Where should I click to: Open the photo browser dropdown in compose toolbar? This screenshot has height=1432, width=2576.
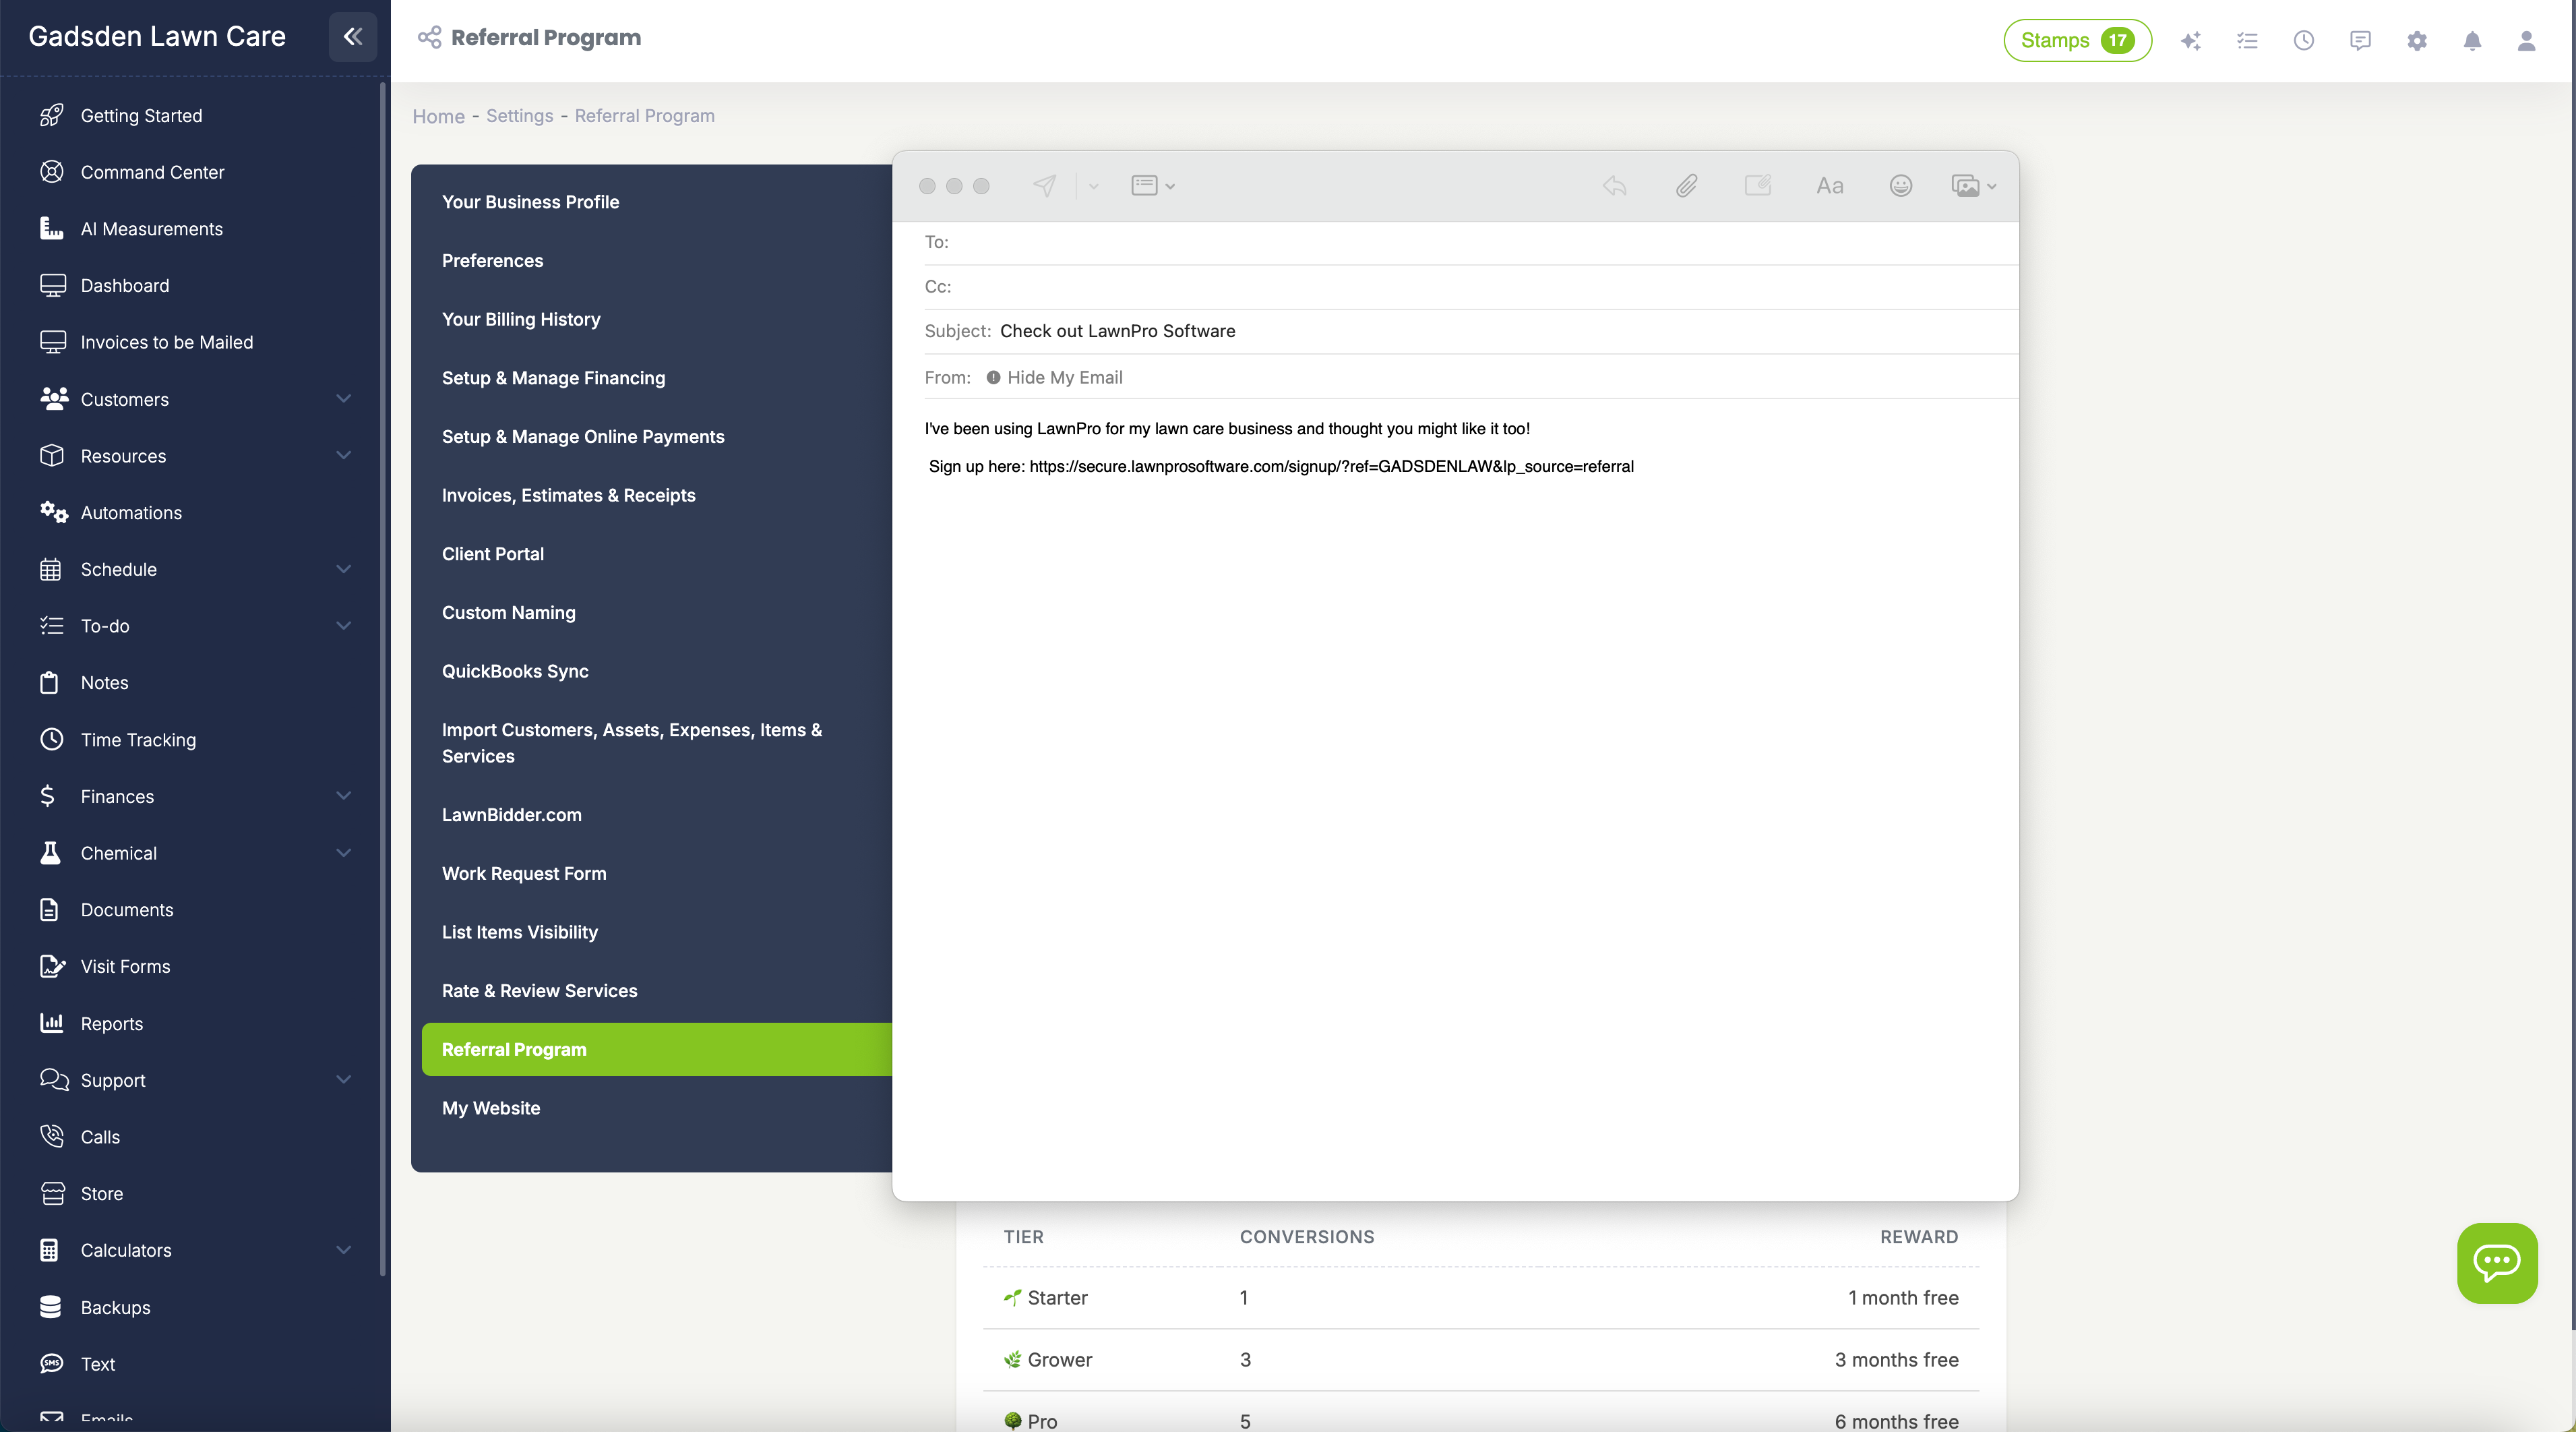tap(1972, 186)
